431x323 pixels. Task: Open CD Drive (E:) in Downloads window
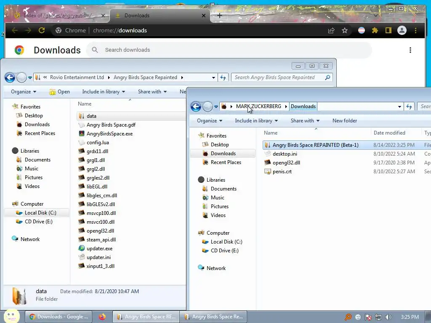224,251
